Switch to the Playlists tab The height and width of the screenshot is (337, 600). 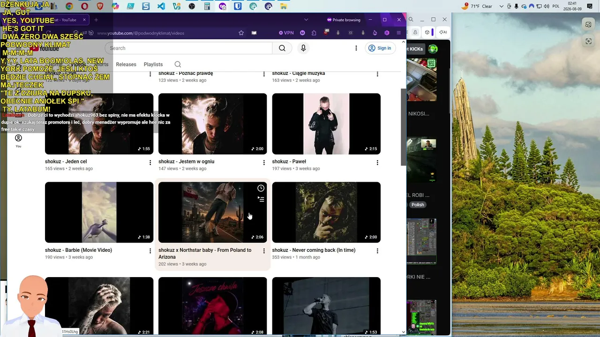(153, 65)
